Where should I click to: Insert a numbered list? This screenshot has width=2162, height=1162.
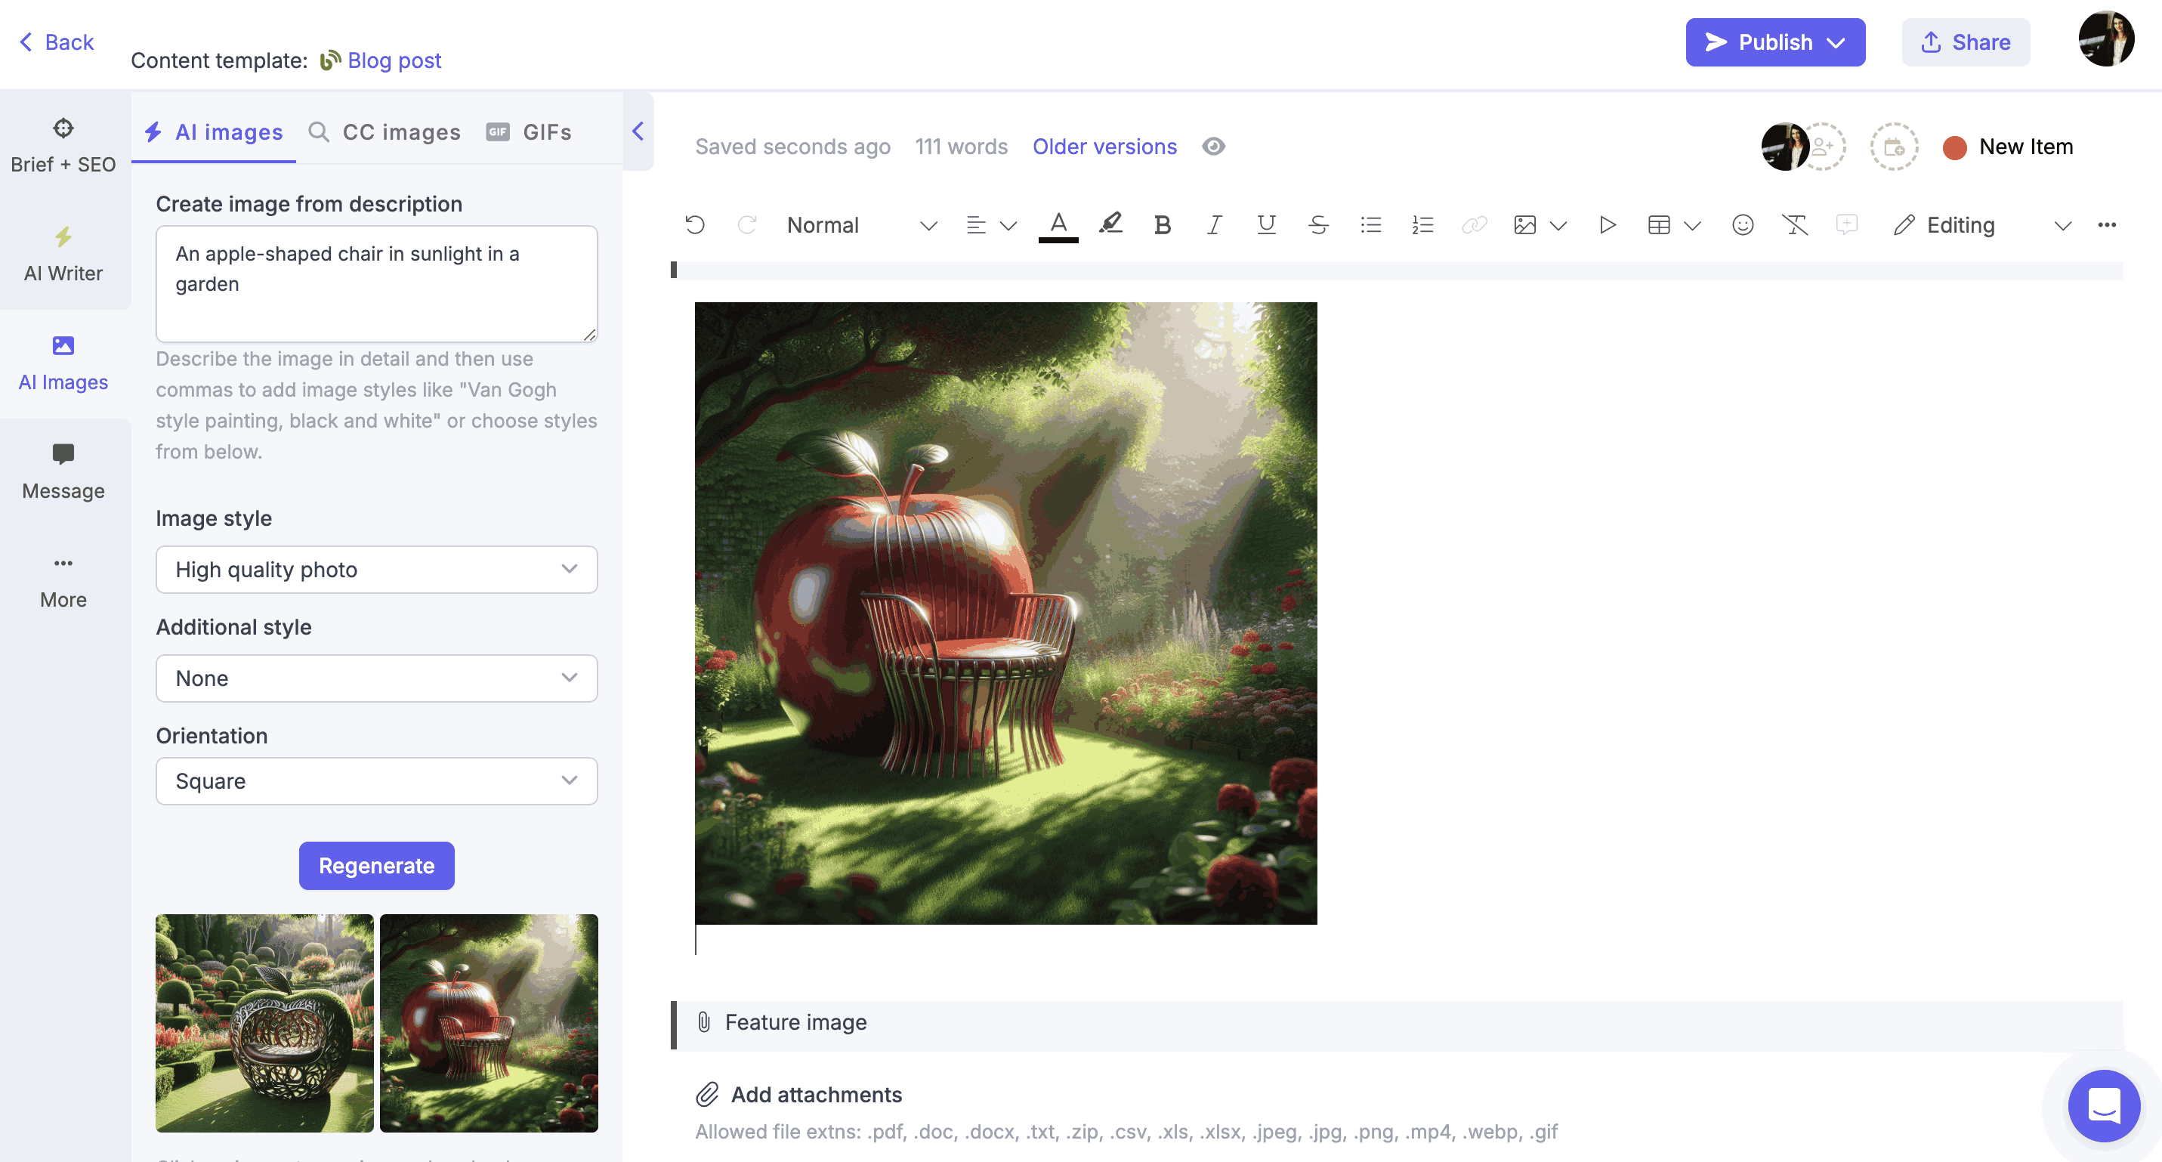pyautogui.click(x=1422, y=225)
